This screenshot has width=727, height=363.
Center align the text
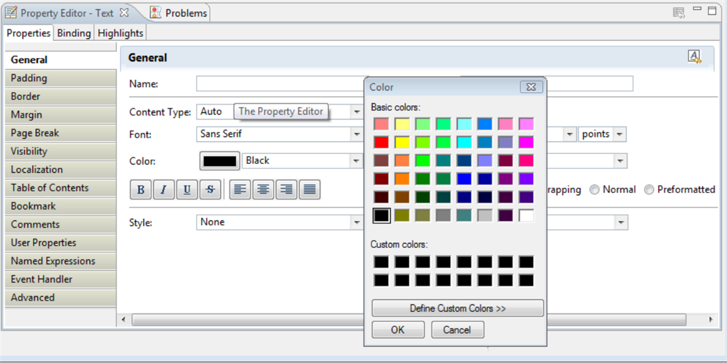click(x=264, y=190)
